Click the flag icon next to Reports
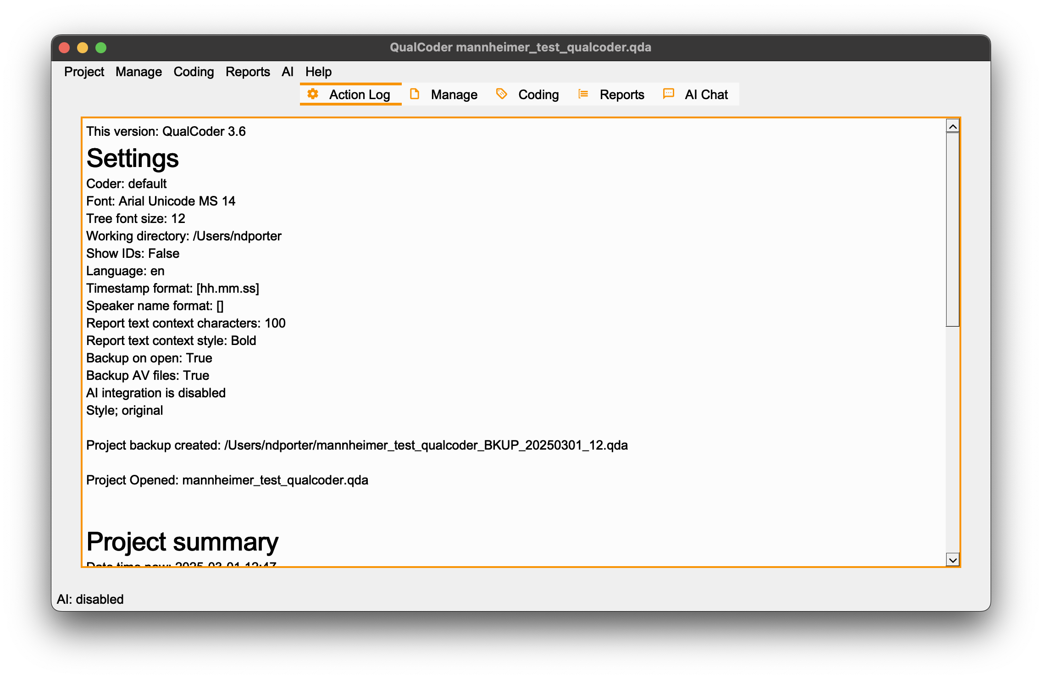The image size is (1042, 679). tap(583, 94)
